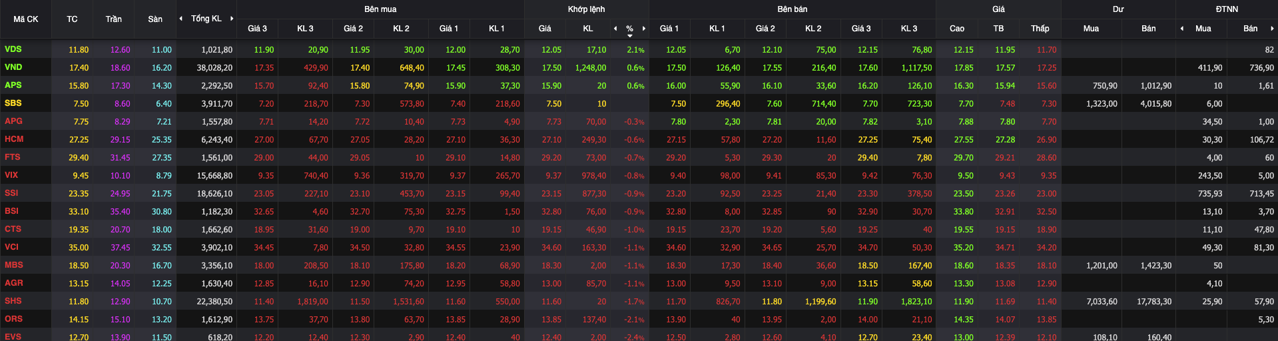Screen dimensions: 1278x341
Task: Click VND total volume 38,028,20
Action: point(214,68)
